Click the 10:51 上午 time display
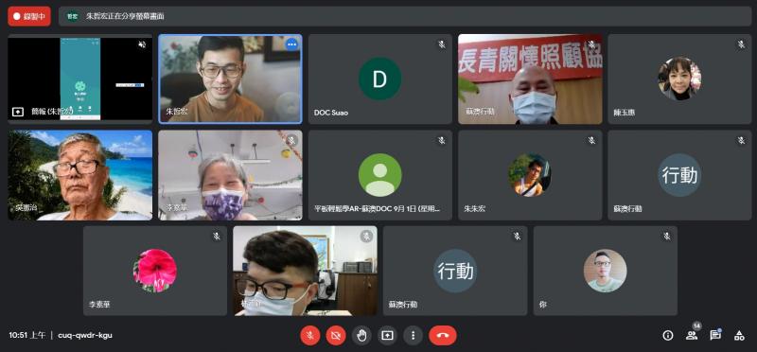The width and height of the screenshot is (757, 352). (x=27, y=335)
